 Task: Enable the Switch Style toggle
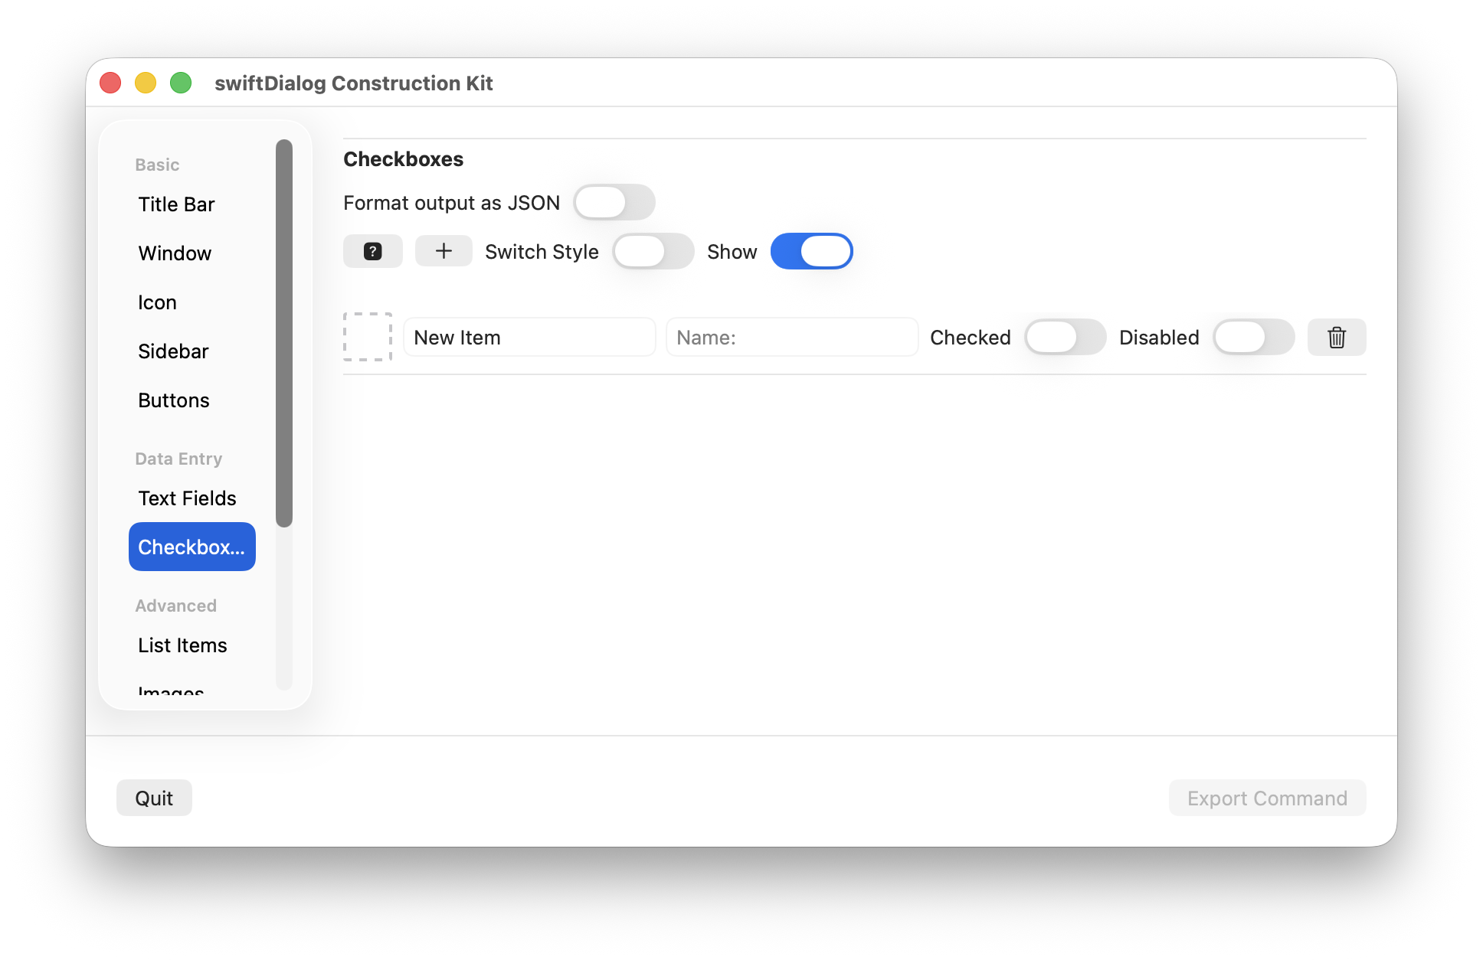click(x=653, y=251)
